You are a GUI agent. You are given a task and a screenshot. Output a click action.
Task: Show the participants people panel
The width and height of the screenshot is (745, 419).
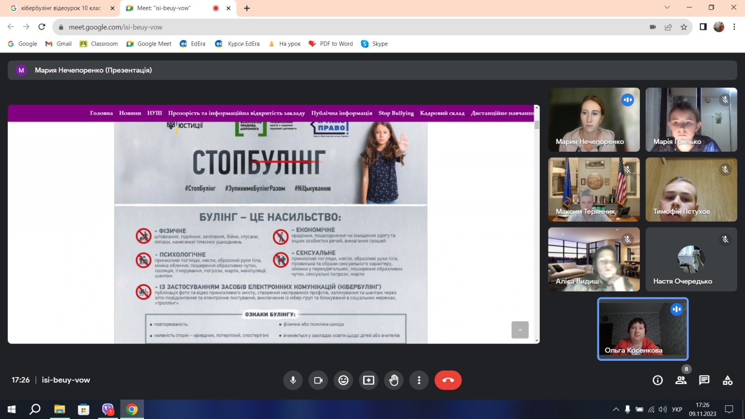[681, 380]
